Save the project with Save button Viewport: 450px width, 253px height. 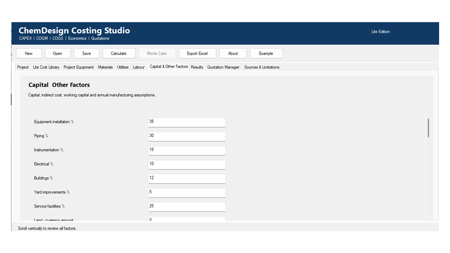click(86, 53)
